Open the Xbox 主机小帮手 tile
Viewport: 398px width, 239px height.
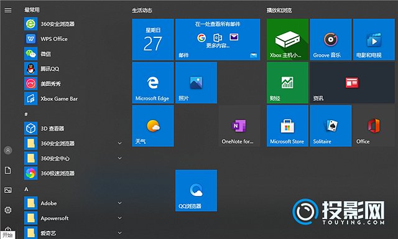tap(287, 40)
